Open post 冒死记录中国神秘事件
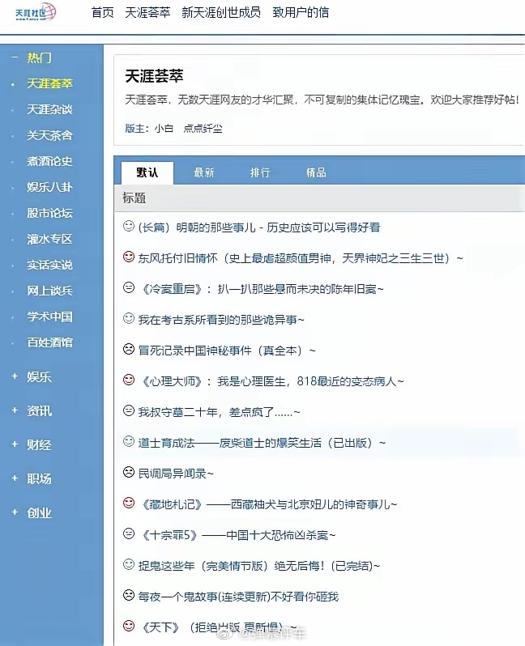 click(x=227, y=351)
